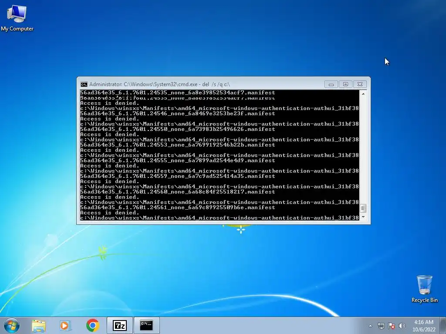Viewport: 446px width, 334px height.
Task: Click line ending 24560_none_6a68c84f25518217.manifest
Action: pos(178,192)
